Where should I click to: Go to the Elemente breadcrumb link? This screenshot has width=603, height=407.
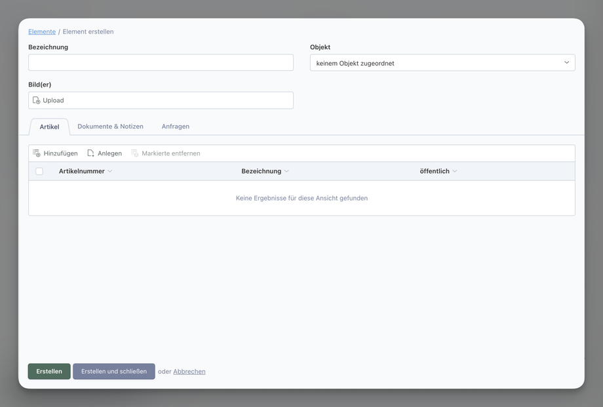(x=42, y=31)
